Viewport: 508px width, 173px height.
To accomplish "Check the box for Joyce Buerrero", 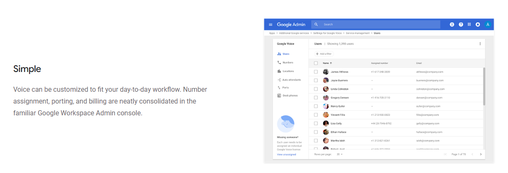I will tap(316, 80).
